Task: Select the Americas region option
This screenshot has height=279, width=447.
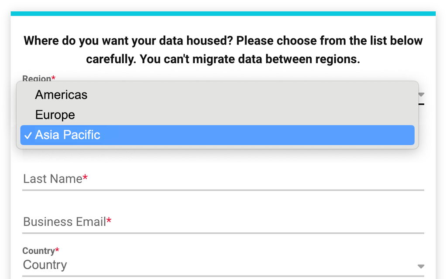Action: 61,95
